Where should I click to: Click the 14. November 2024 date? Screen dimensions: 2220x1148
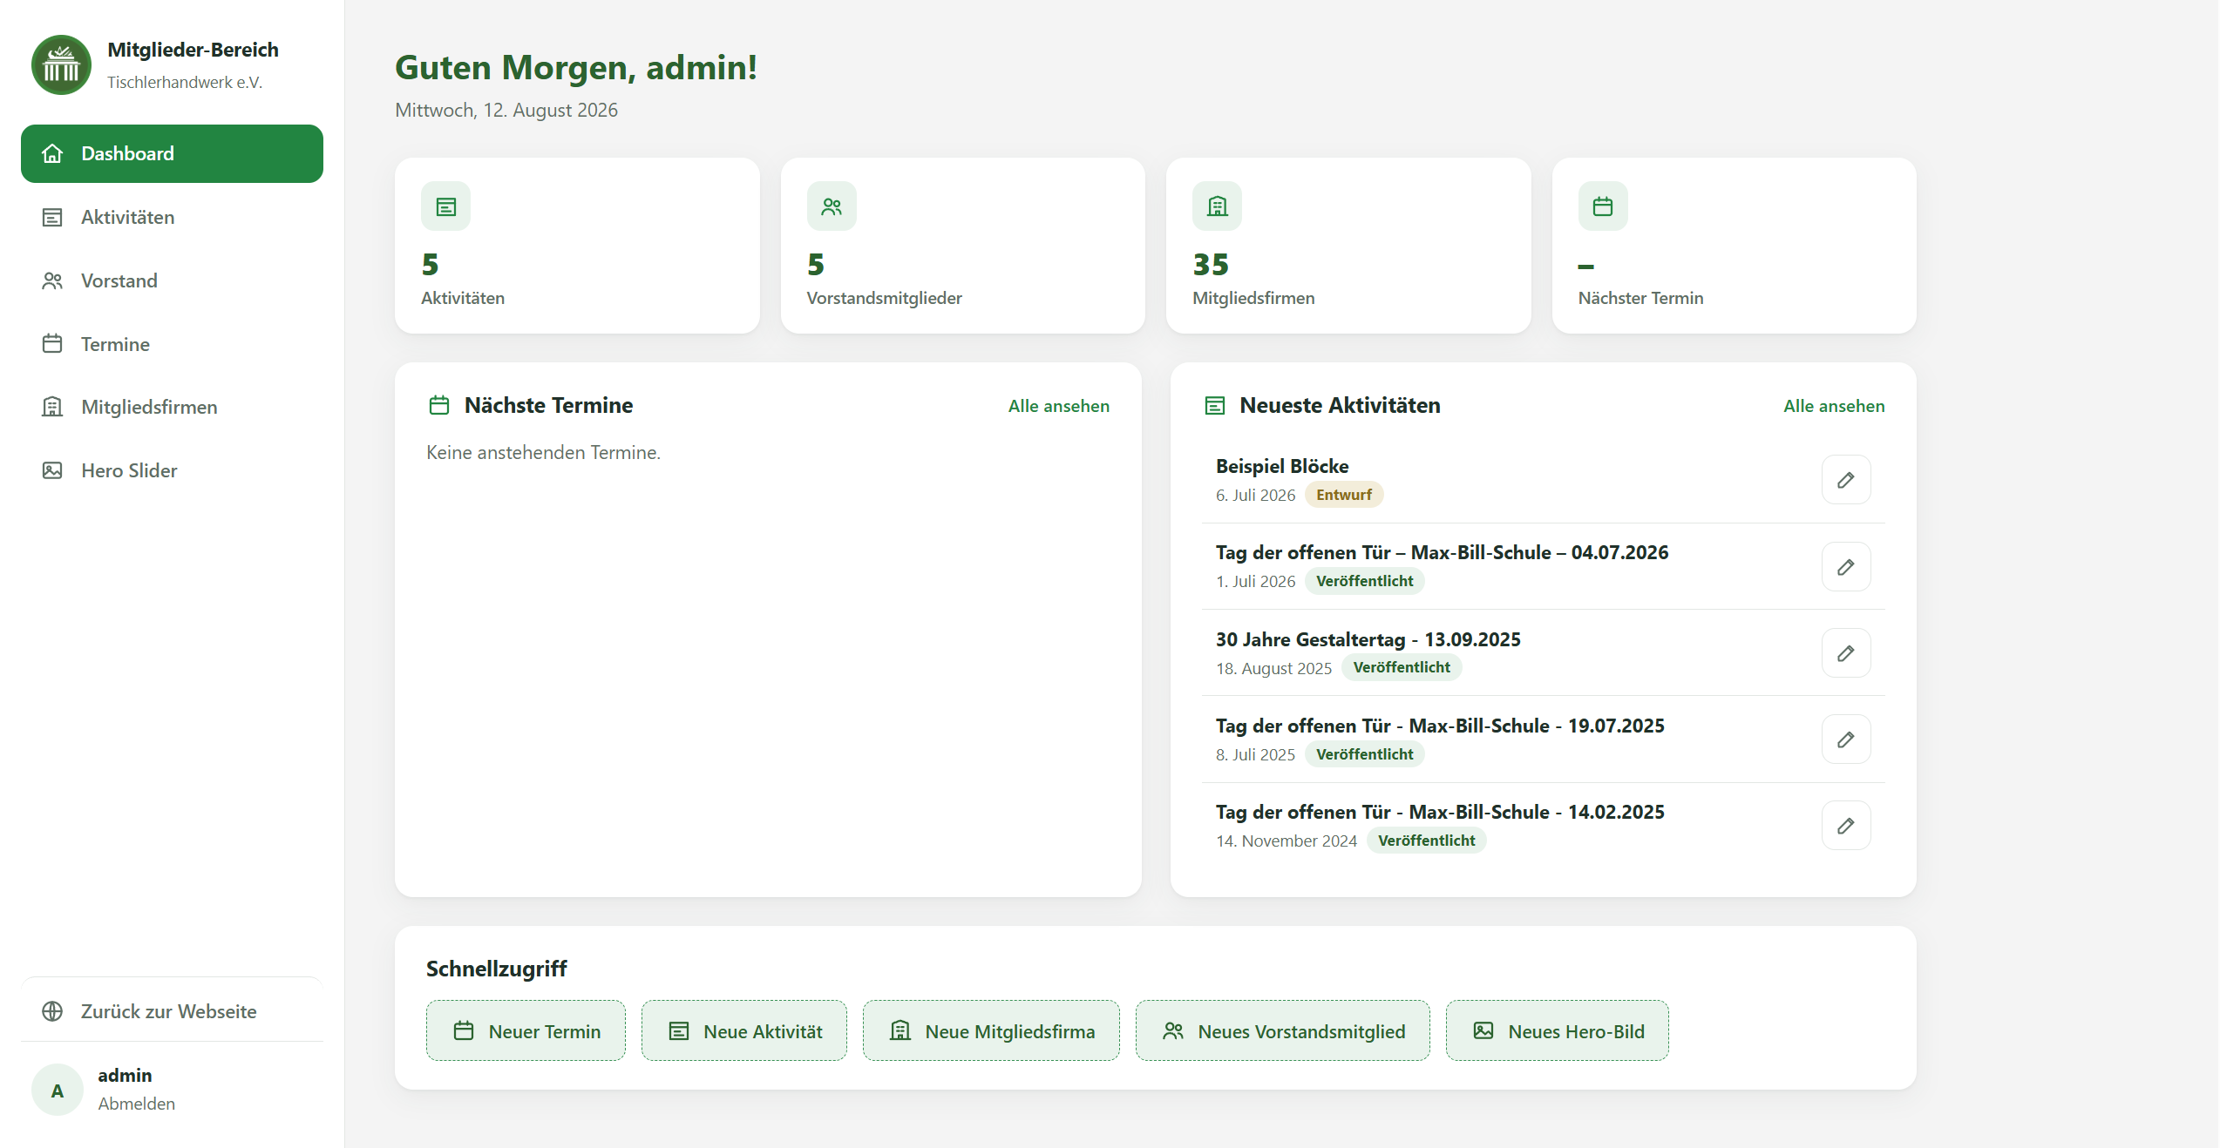coord(1287,841)
